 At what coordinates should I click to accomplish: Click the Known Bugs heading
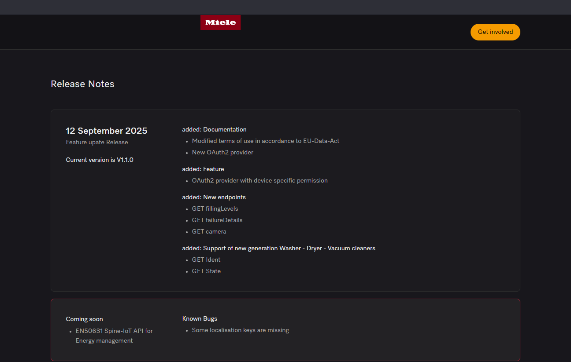click(200, 318)
